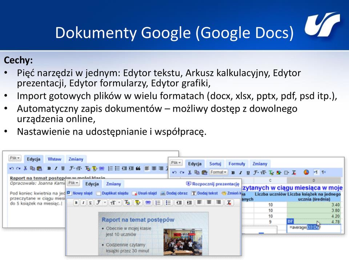Select Edycja tab in the text document
Image resolution: width=349 pixels, height=260 pixels.
[x=33, y=159]
